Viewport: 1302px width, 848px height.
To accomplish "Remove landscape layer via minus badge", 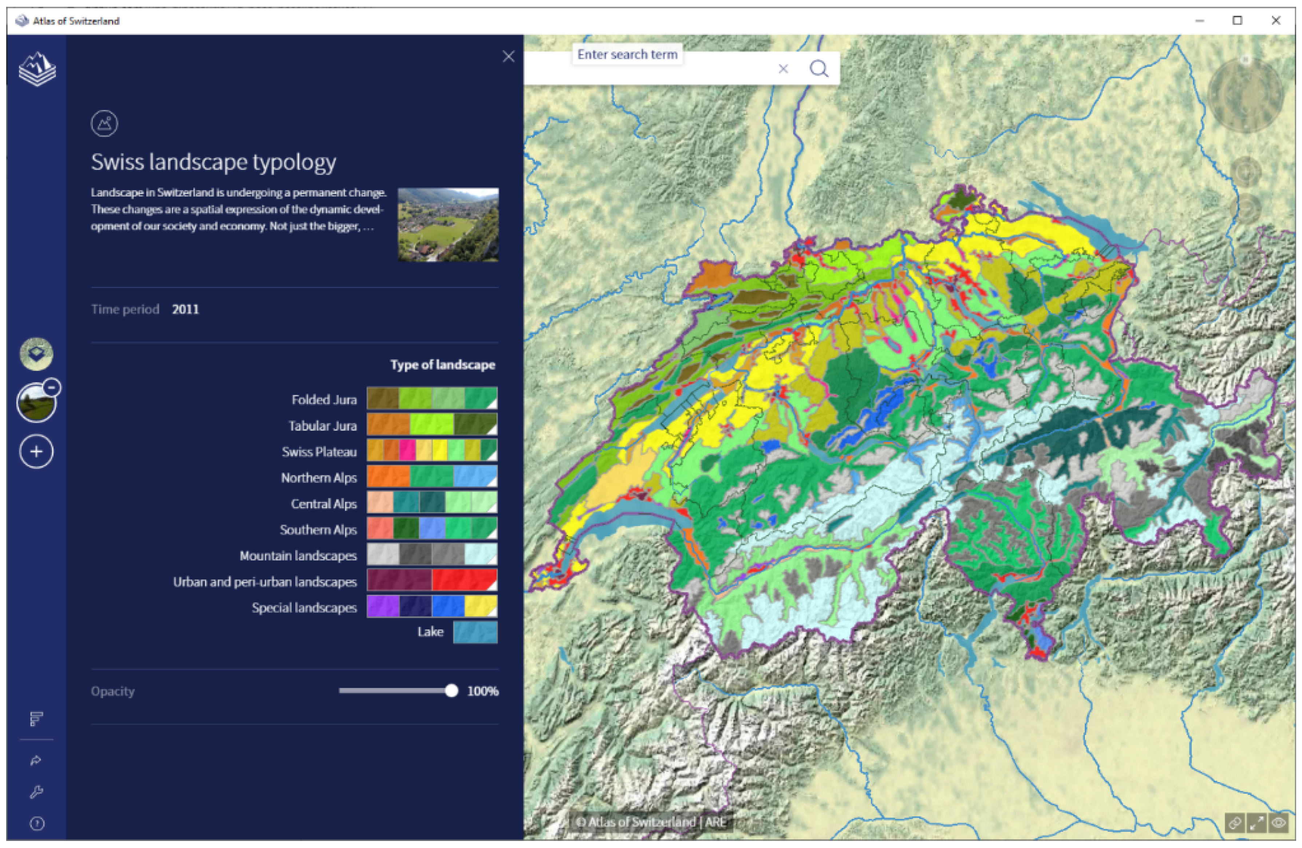I will pyautogui.click(x=52, y=388).
